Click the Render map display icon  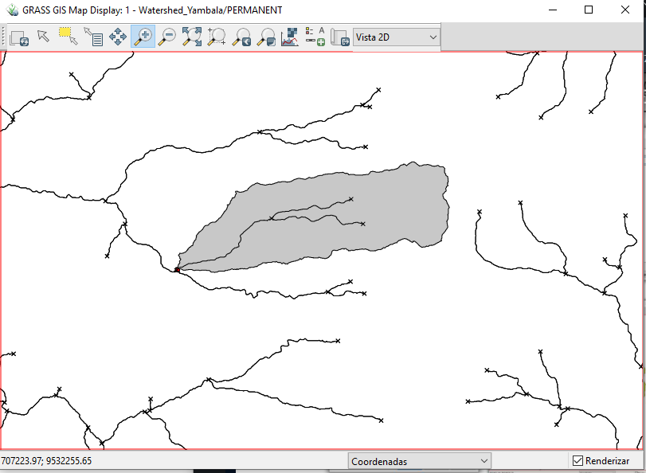(19, 37)
